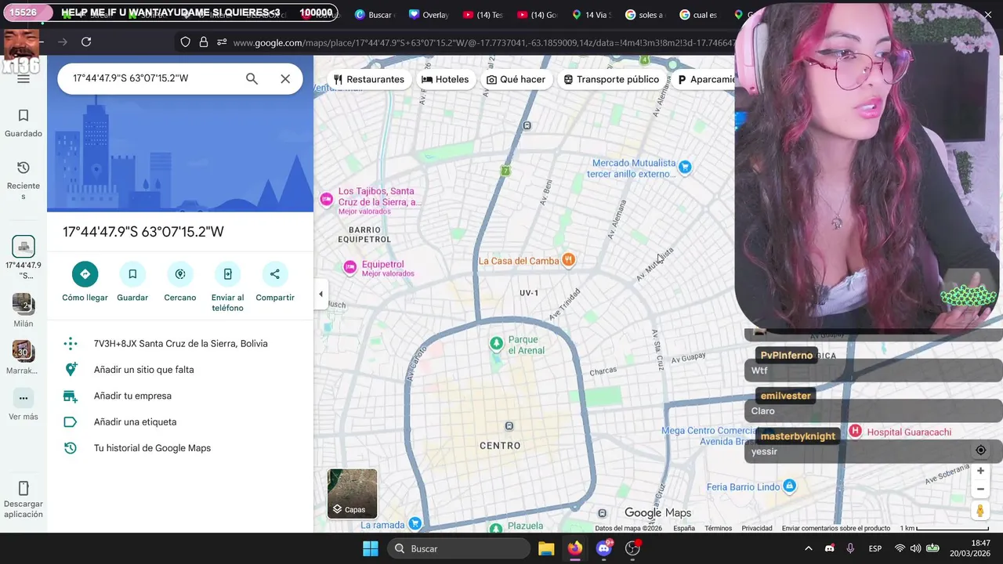Copy plus code 7V3H+8JX Santa Cruz

pos(180,343)
